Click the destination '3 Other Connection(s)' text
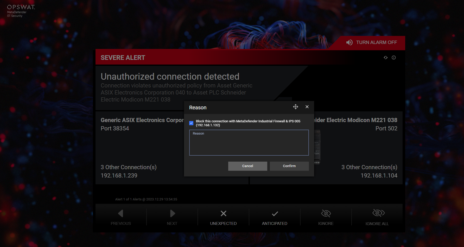 pyautogui.click(x=369, y=167)
